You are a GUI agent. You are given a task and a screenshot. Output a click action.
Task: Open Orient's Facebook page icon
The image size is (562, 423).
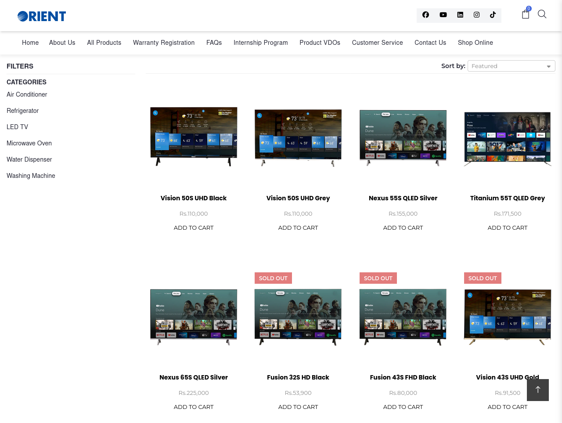425,15
